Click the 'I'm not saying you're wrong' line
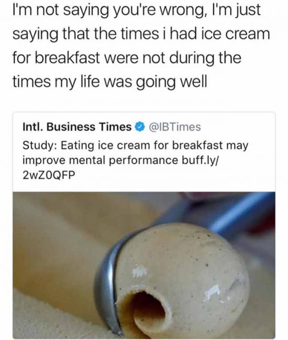 click(137, 10)
